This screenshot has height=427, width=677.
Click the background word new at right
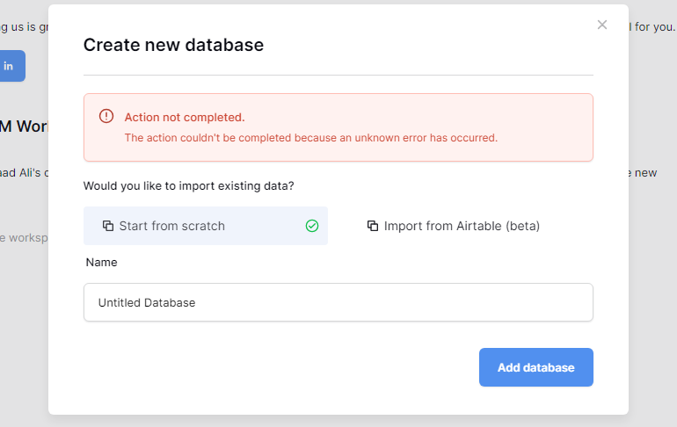coord(643,172)
